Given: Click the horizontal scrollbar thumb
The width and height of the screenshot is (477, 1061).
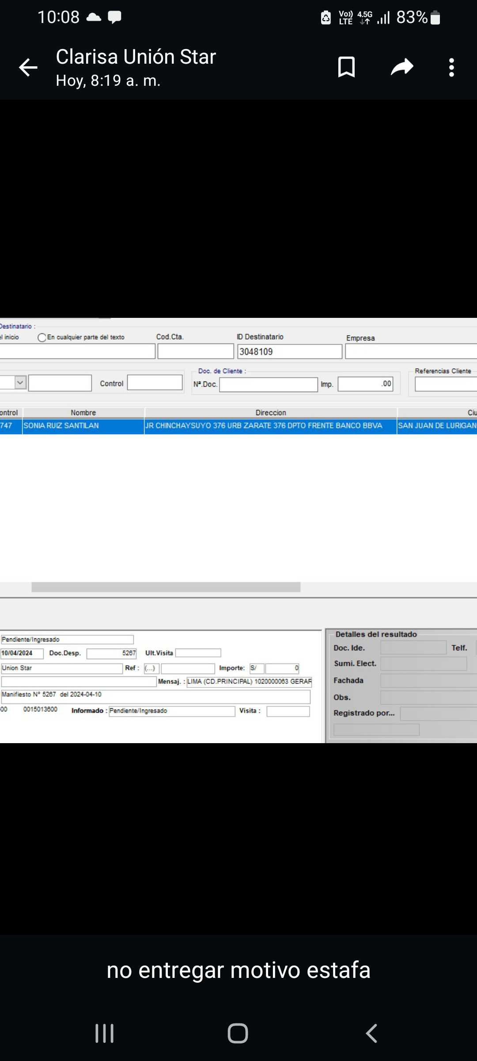Looking at the screenshot, I should (x=166, y=587).
